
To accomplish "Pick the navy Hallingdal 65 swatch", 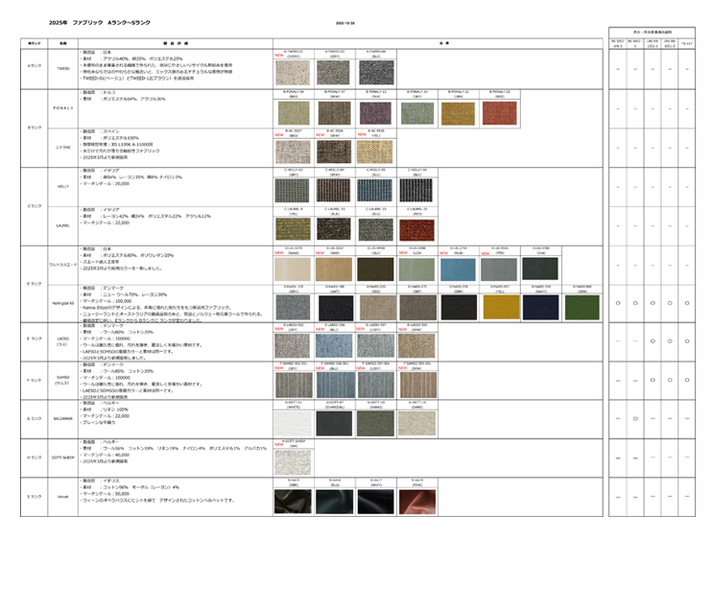I will [540, 306].
